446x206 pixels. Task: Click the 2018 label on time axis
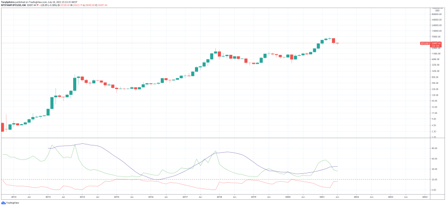point(219,196)
